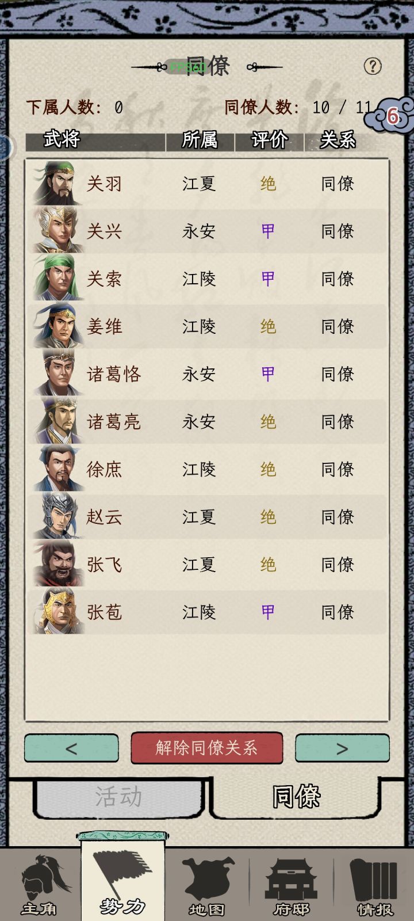Open the help question mark icon

pyautogui.click(x=373, y=66)
